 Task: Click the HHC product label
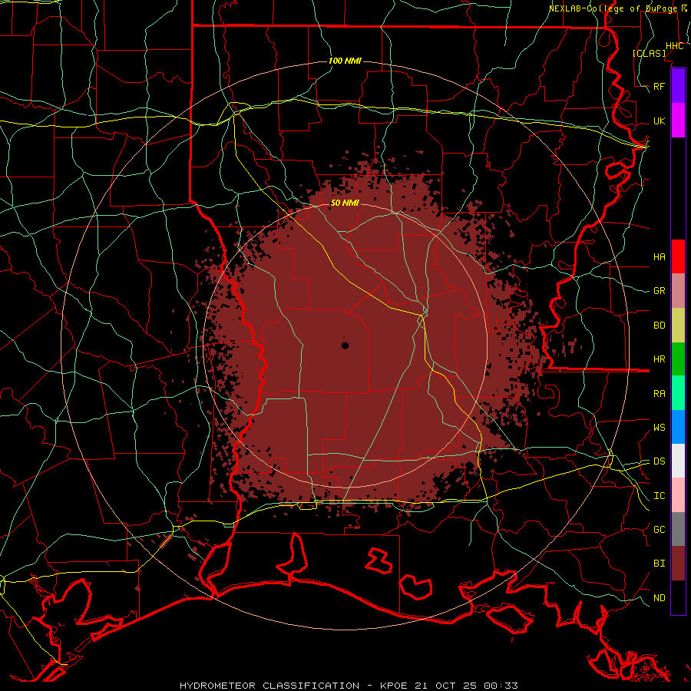tap(674, 46)
